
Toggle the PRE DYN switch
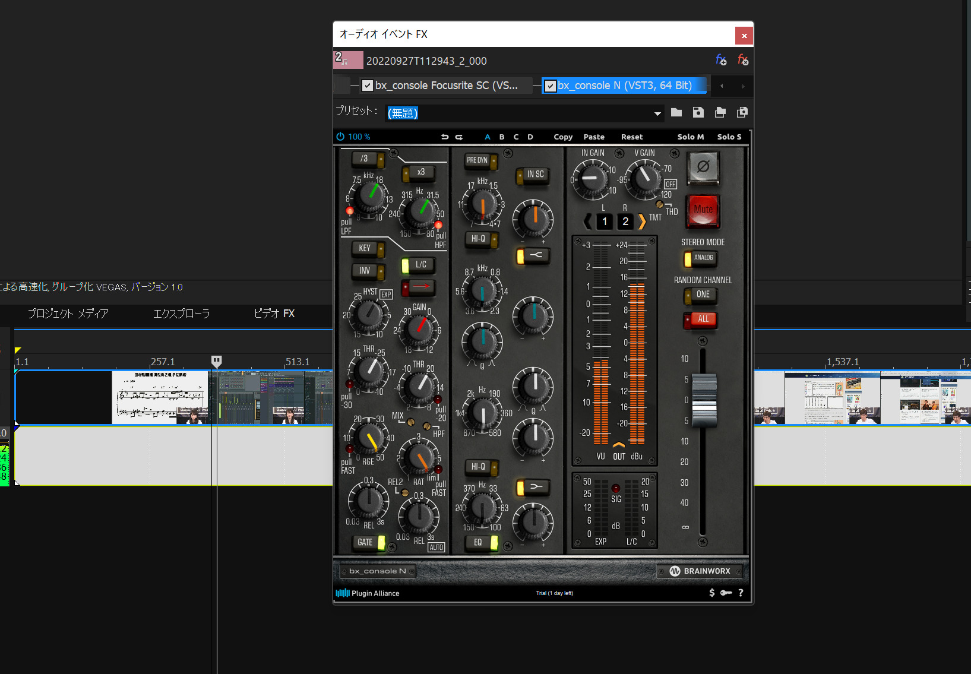pyautogui.click(x=480, y=160)
